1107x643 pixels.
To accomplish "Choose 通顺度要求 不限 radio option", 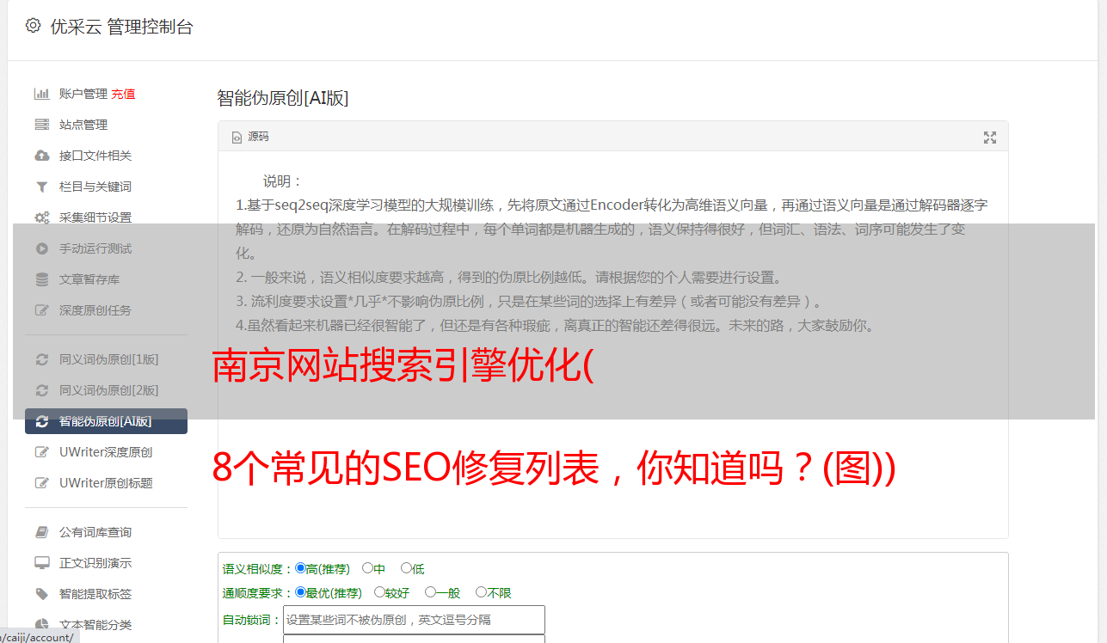I will [481, 592].
